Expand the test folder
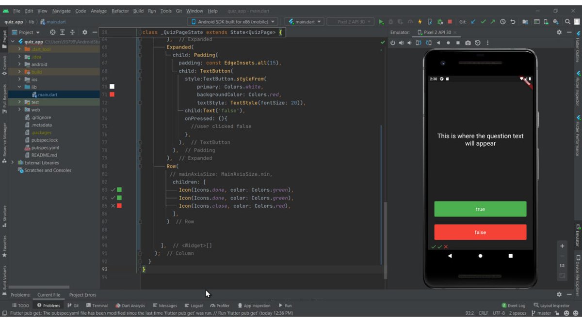 pyautogui.click(x=19, y=102)
